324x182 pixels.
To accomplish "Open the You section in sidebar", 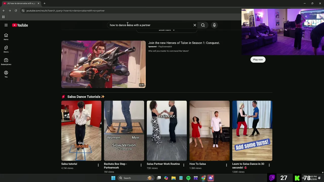I will tap(6, 74).
